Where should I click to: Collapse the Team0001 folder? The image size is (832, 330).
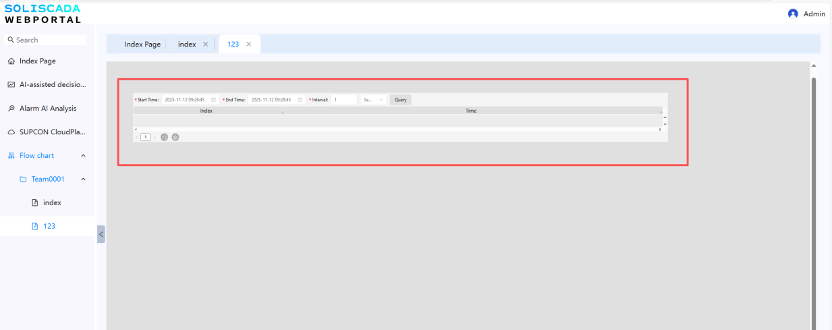coord(83,180)
